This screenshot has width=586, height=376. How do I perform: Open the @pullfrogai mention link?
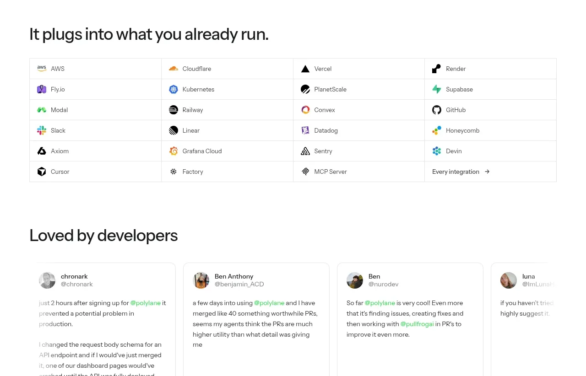(417, 324)
